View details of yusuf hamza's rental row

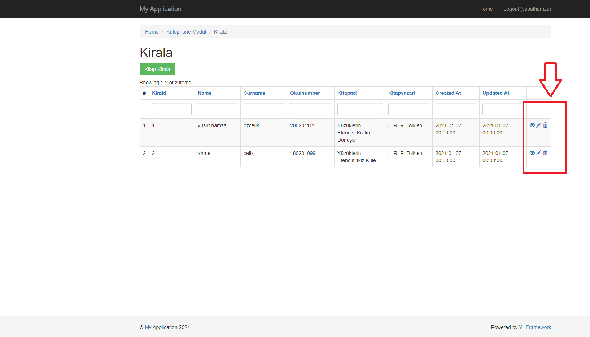tap(532, 125)
